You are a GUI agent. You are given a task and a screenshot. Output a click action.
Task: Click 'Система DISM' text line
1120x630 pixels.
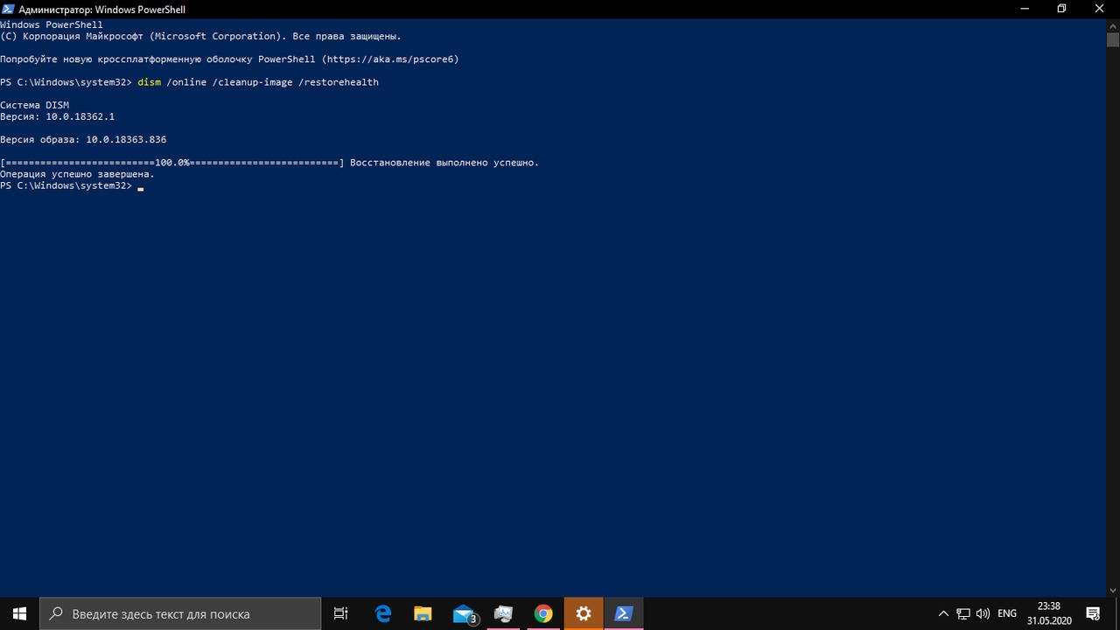click(34, 105)
